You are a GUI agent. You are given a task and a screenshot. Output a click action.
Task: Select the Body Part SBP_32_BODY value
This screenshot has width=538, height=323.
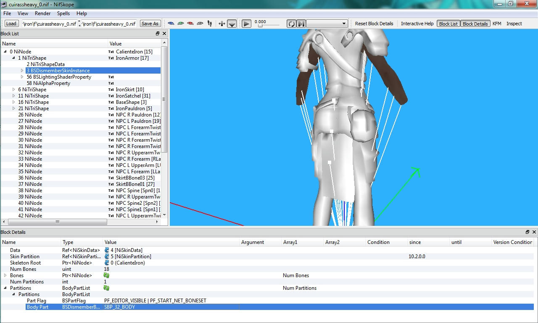pos(171,307)
